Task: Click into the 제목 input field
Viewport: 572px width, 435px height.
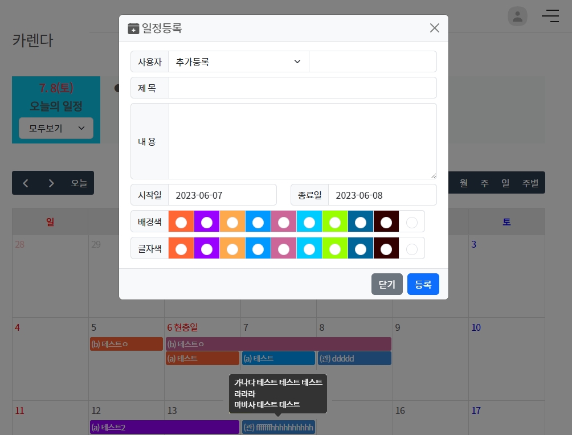Action: tap(303, 88)
